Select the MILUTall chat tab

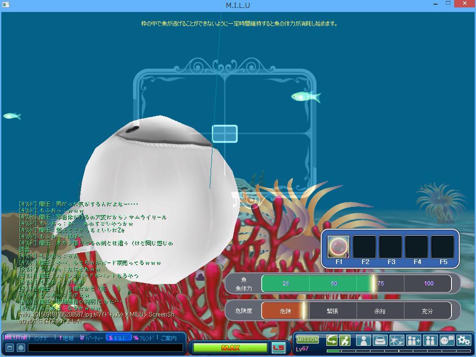[16, 338]
